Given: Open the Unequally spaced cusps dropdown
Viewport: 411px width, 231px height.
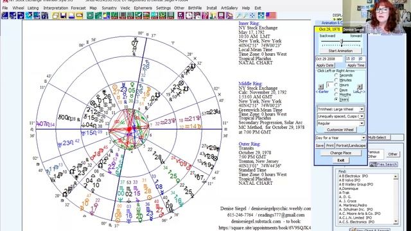Looking at the screenshot, I should (362, 116).
